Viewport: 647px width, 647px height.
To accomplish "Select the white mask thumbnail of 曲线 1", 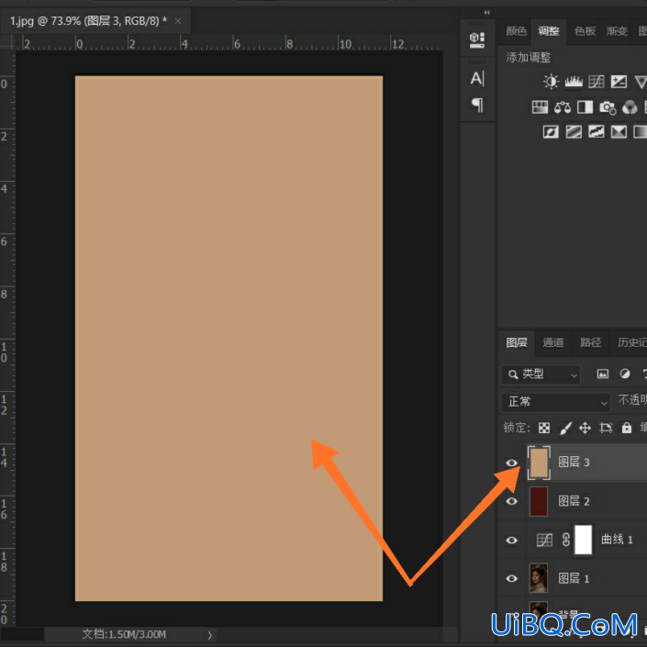I will 584,540.
